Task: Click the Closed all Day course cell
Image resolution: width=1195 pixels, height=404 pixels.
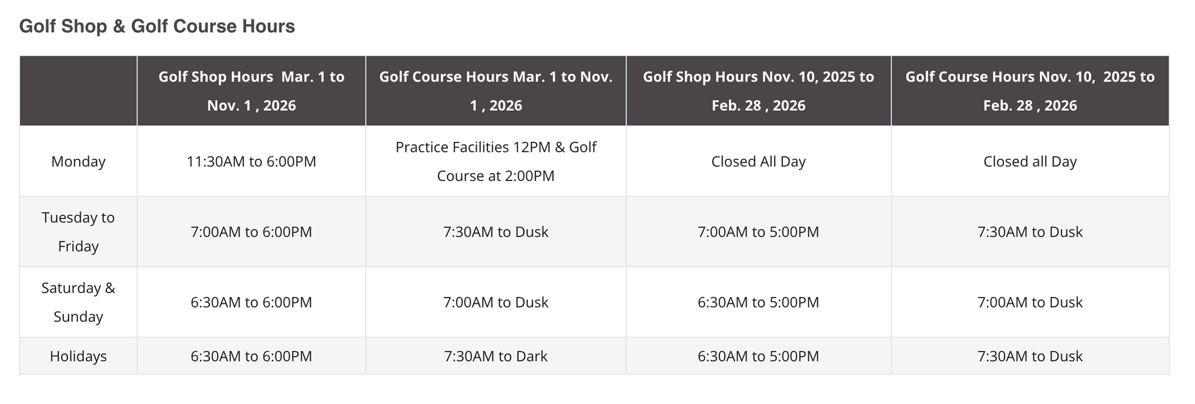Action: click(1029, 161)
